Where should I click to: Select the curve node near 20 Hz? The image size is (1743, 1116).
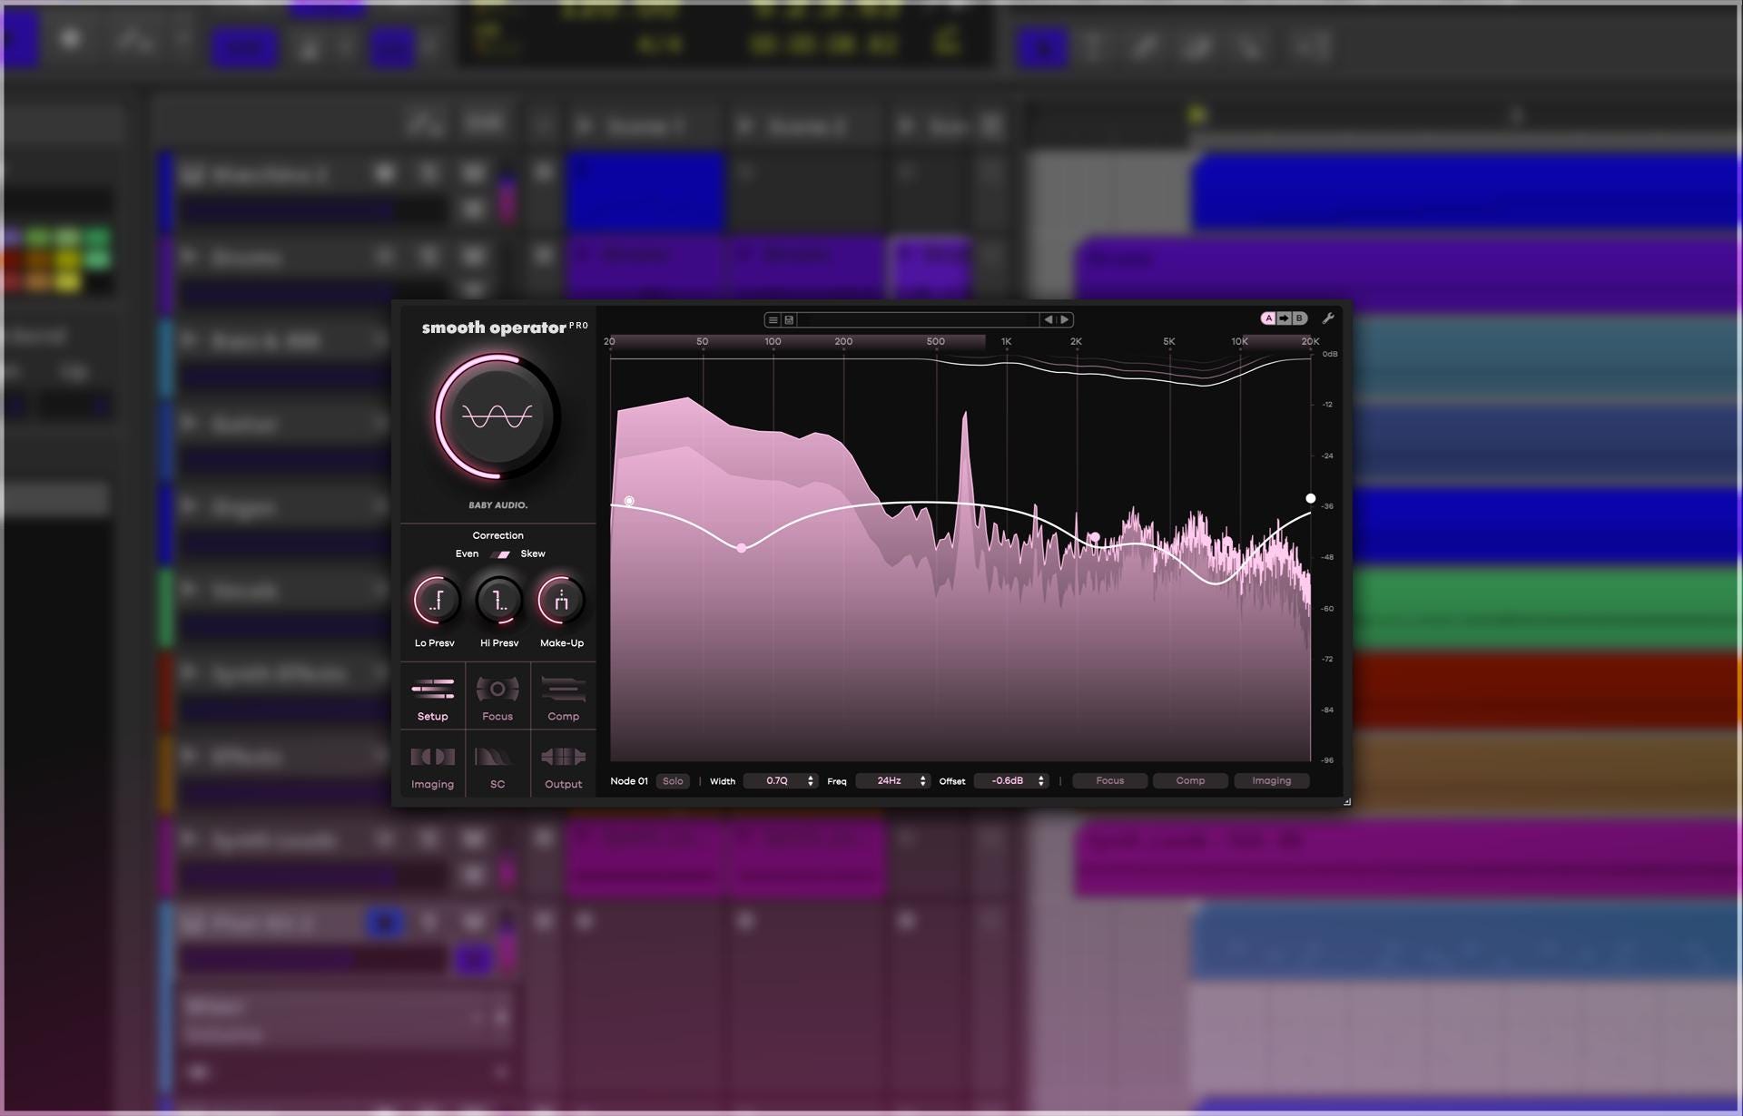629,501
